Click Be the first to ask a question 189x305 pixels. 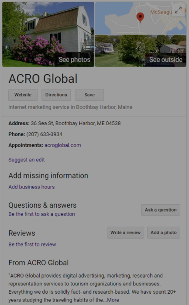tap(41, 214)
